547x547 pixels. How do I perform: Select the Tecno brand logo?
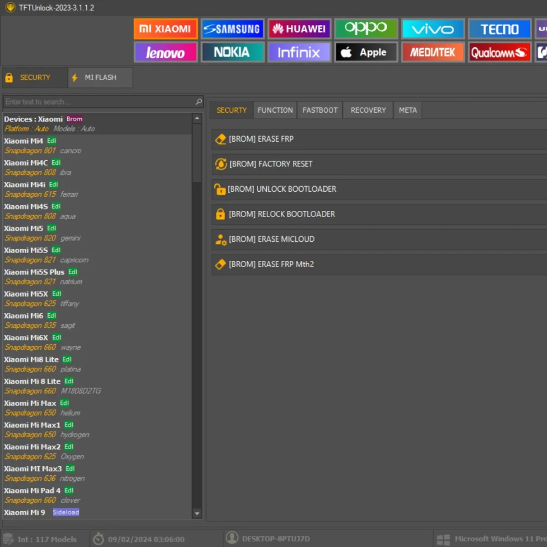[500, 29]
